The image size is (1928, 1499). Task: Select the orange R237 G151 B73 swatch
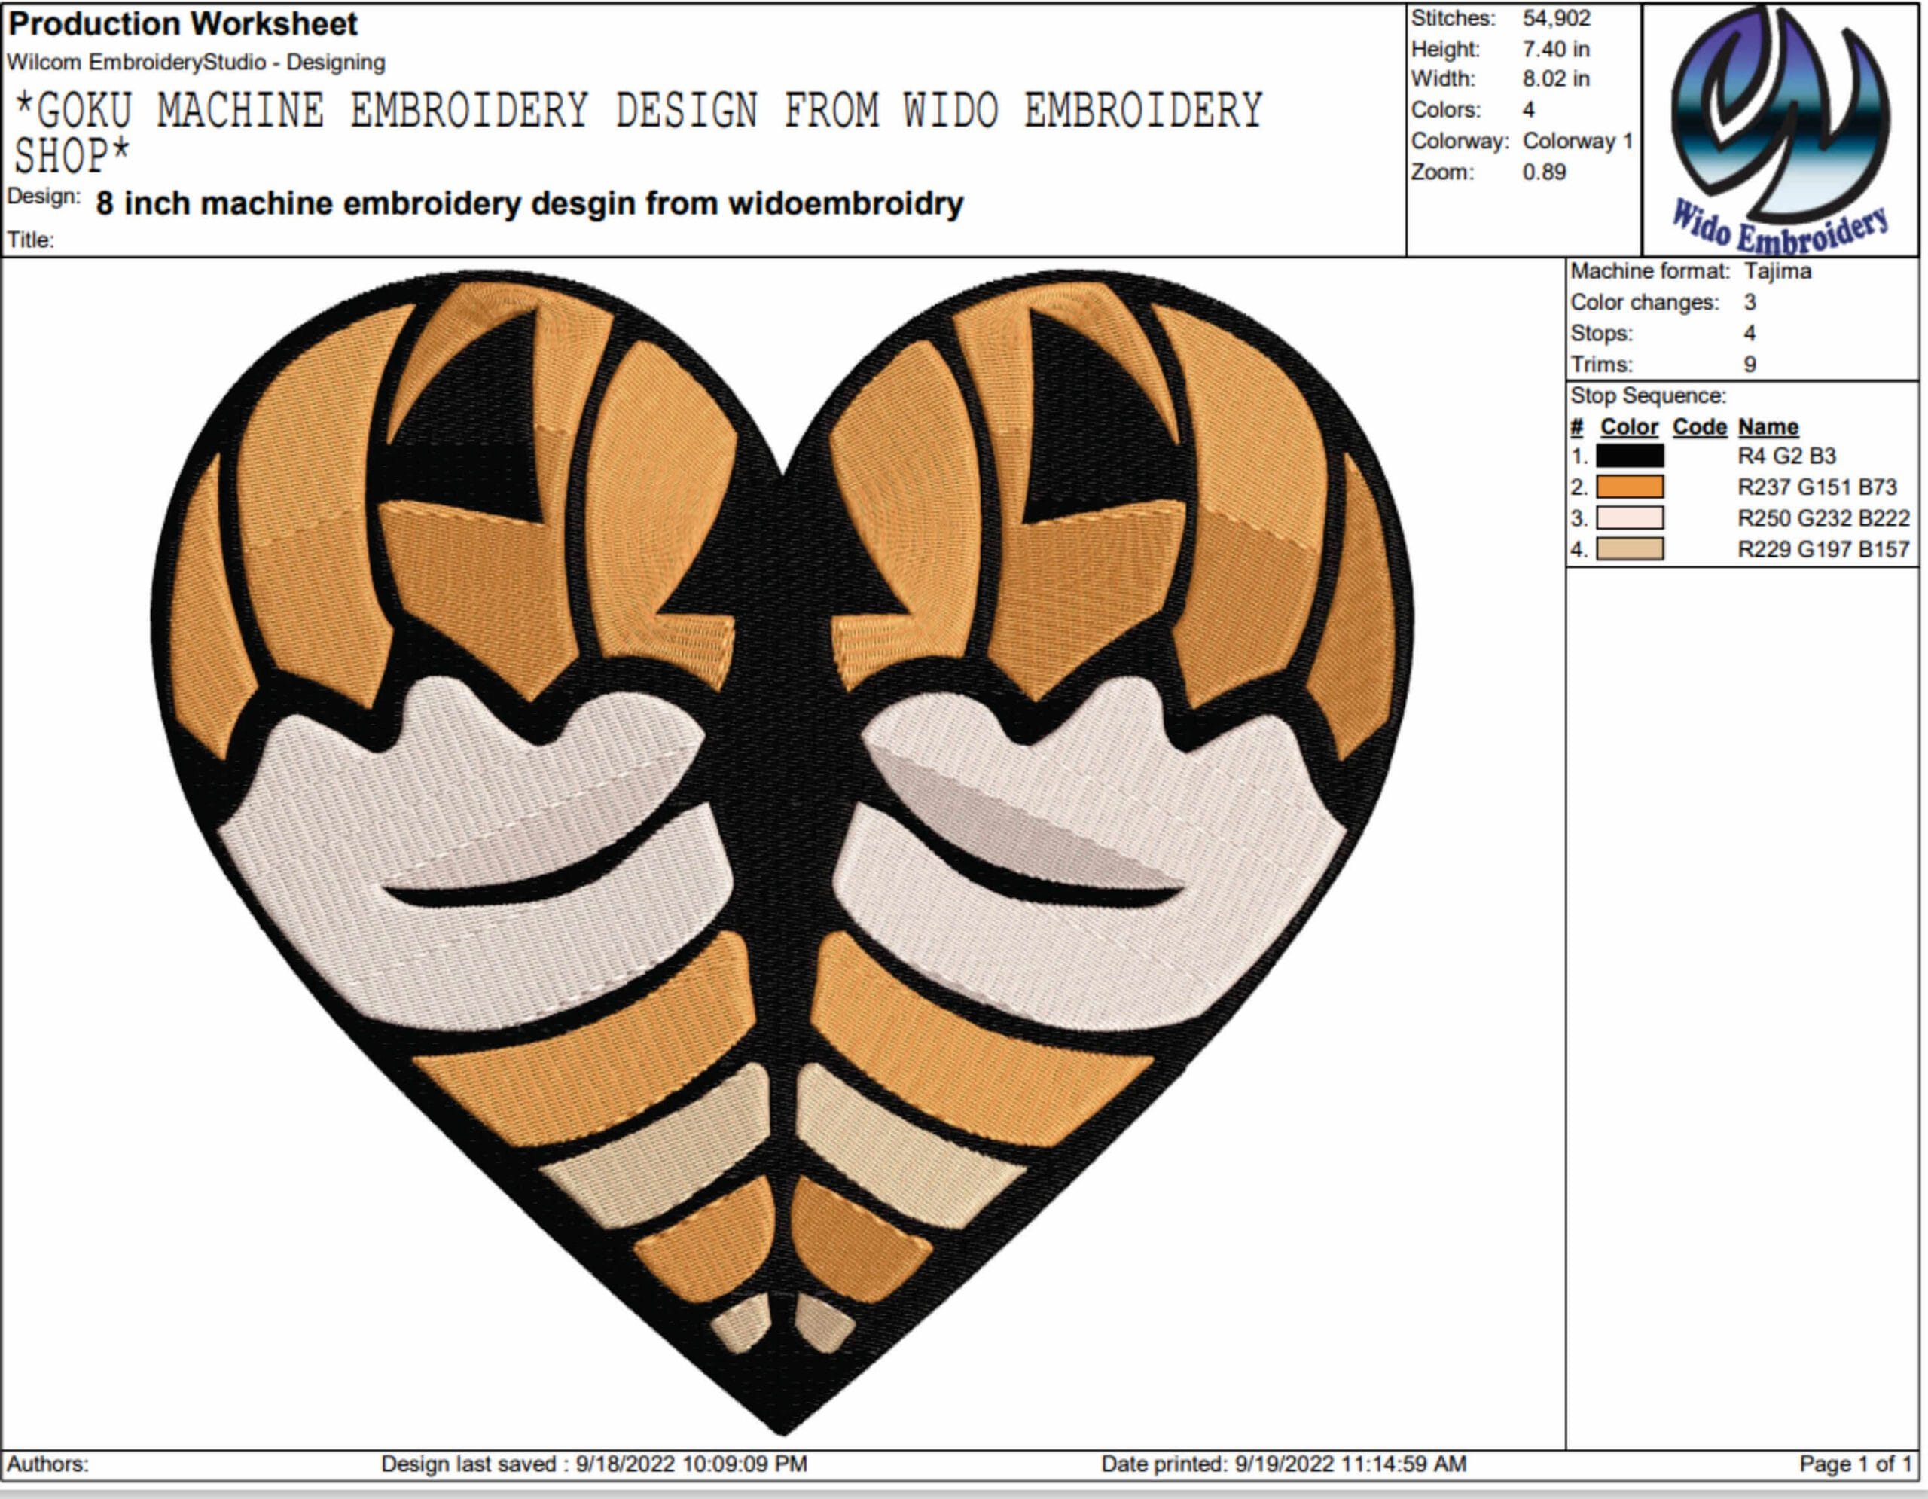pos(1630,487)
